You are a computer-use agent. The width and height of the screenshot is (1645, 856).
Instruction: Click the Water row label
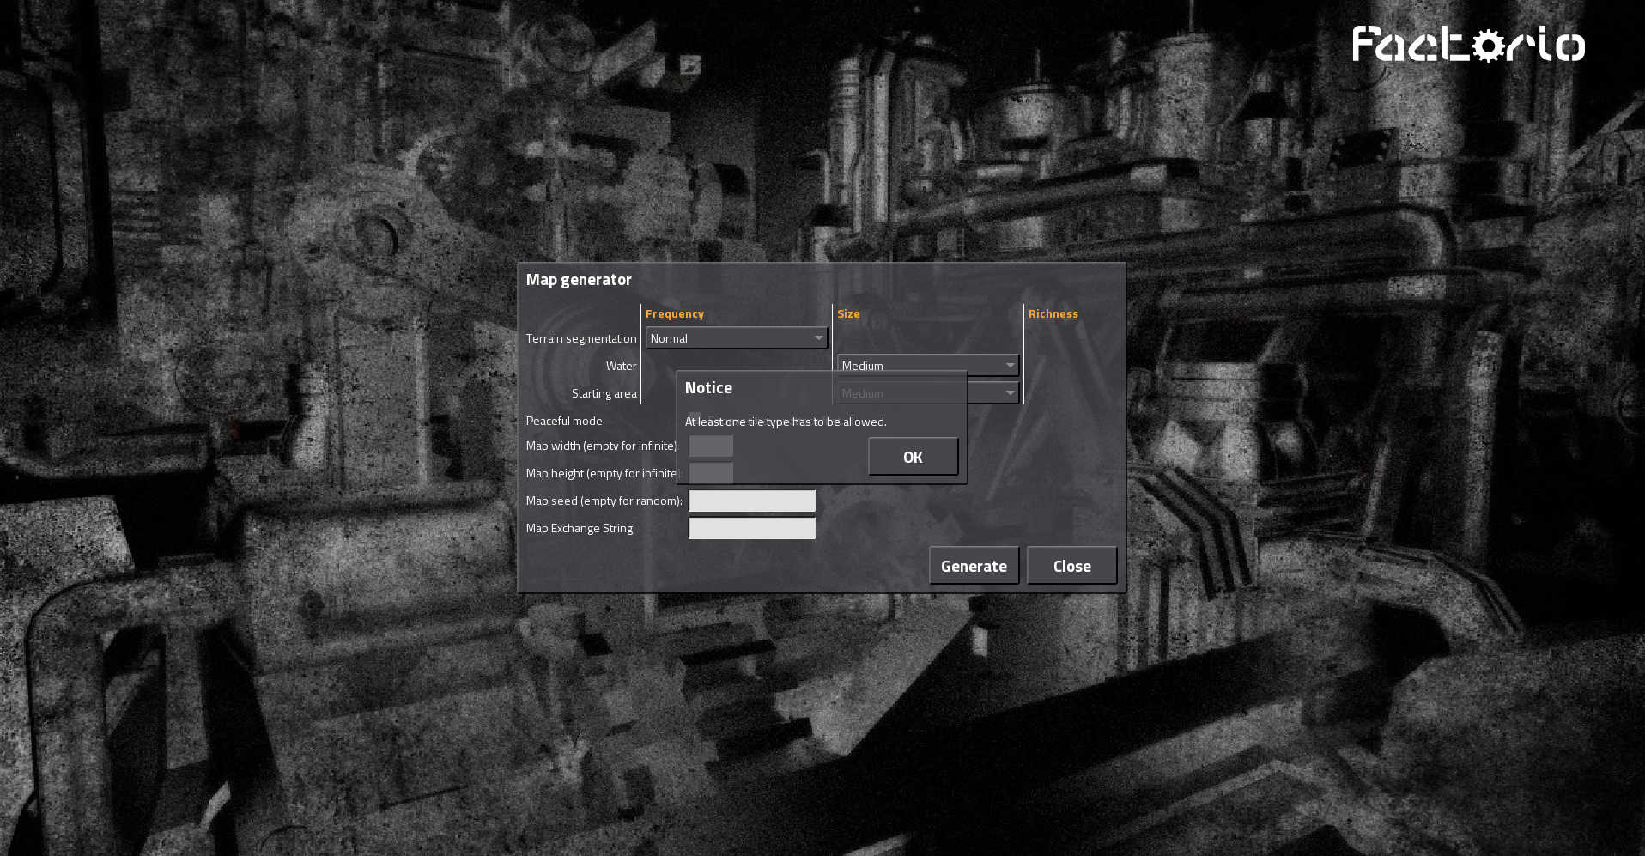(622, 366)
